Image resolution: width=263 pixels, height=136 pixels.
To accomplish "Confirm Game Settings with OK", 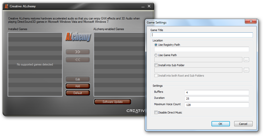I will (x=221, y=124).
